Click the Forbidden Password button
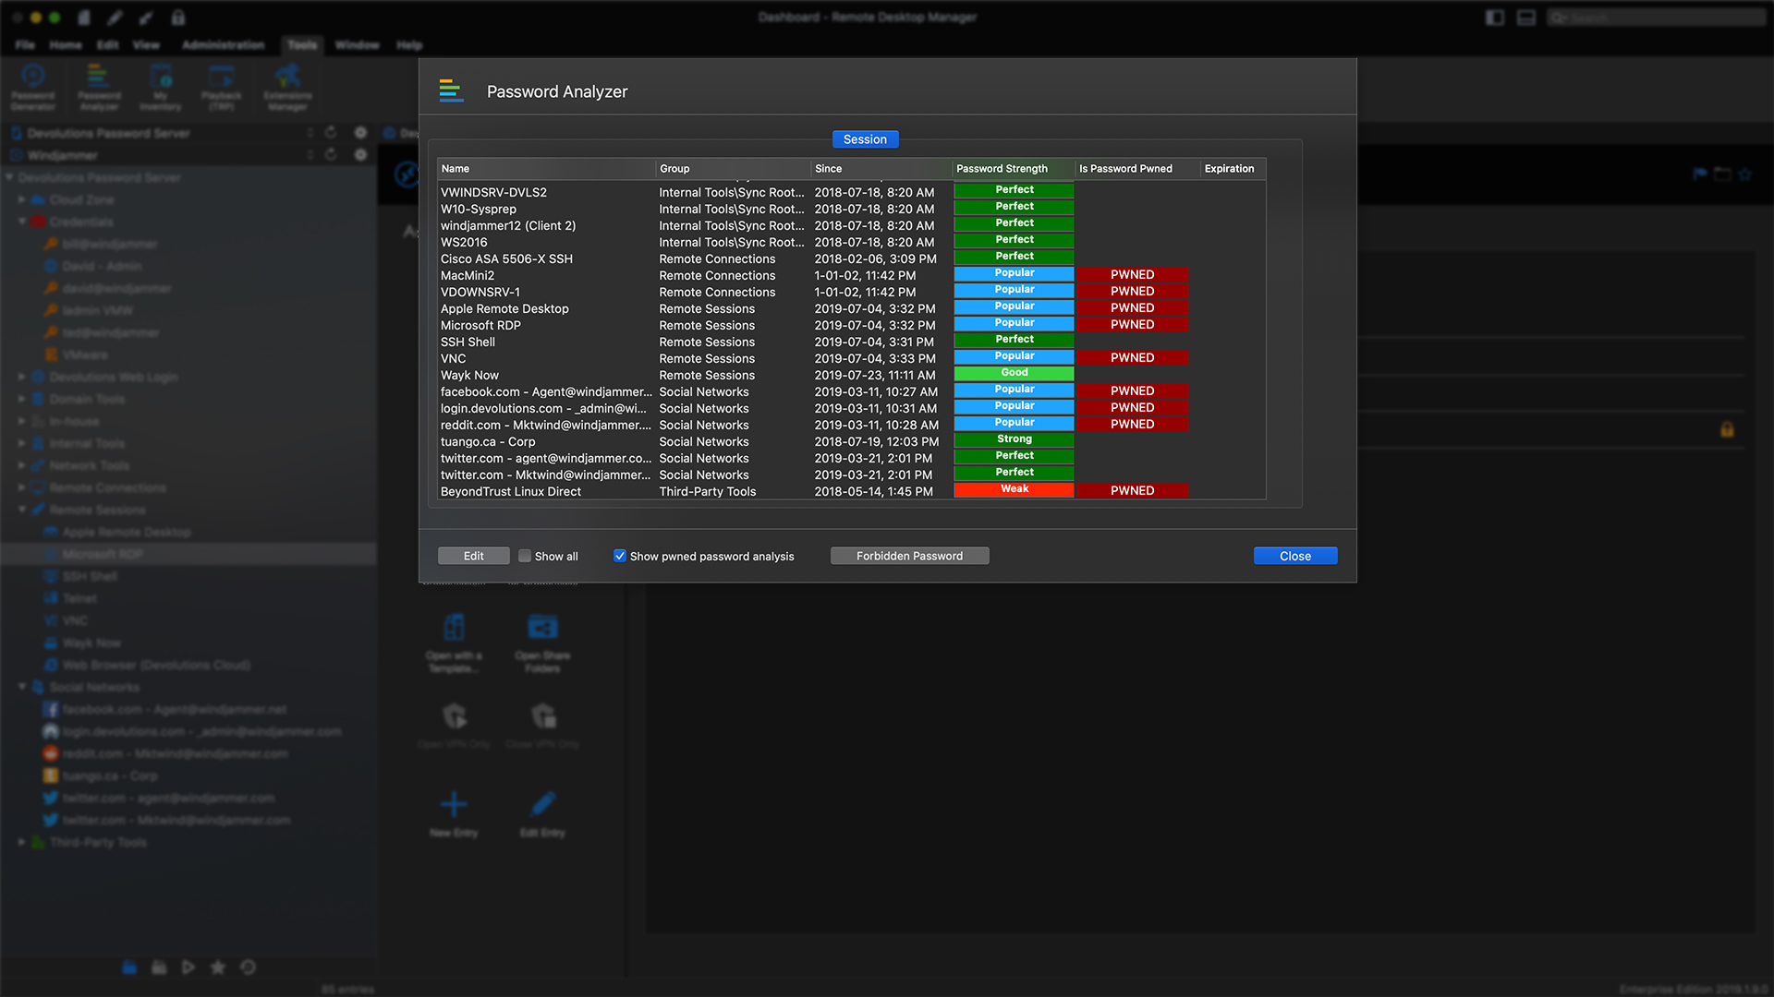 (909, 556)
